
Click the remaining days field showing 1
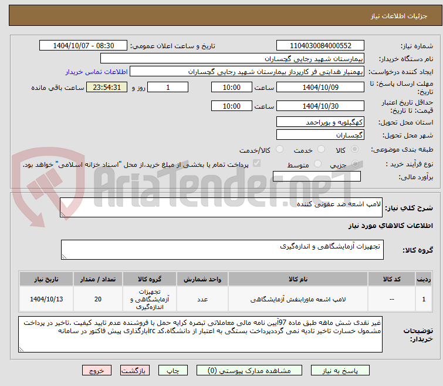[168, 87]
